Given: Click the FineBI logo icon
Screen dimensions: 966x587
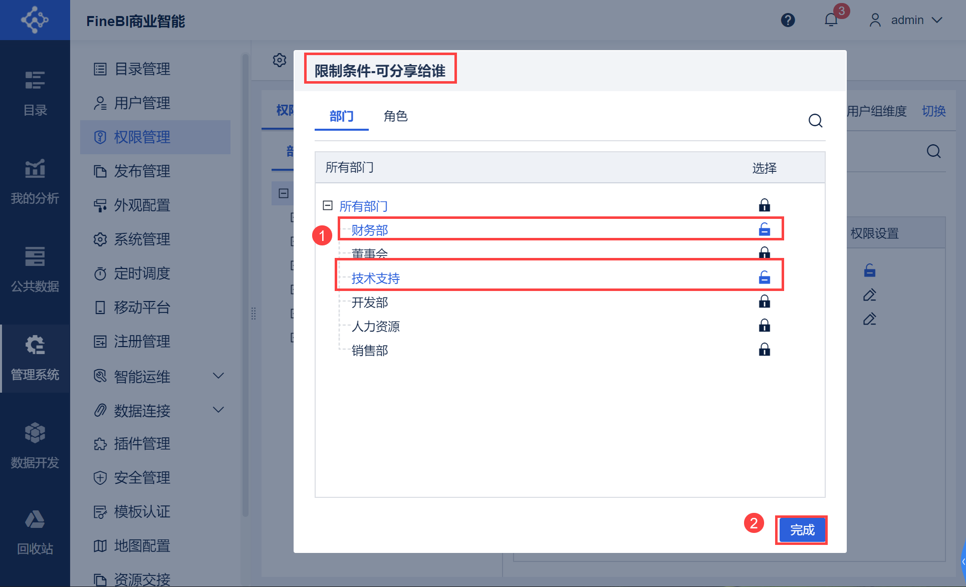Looking at the screenshot, I should pos(35,20).
